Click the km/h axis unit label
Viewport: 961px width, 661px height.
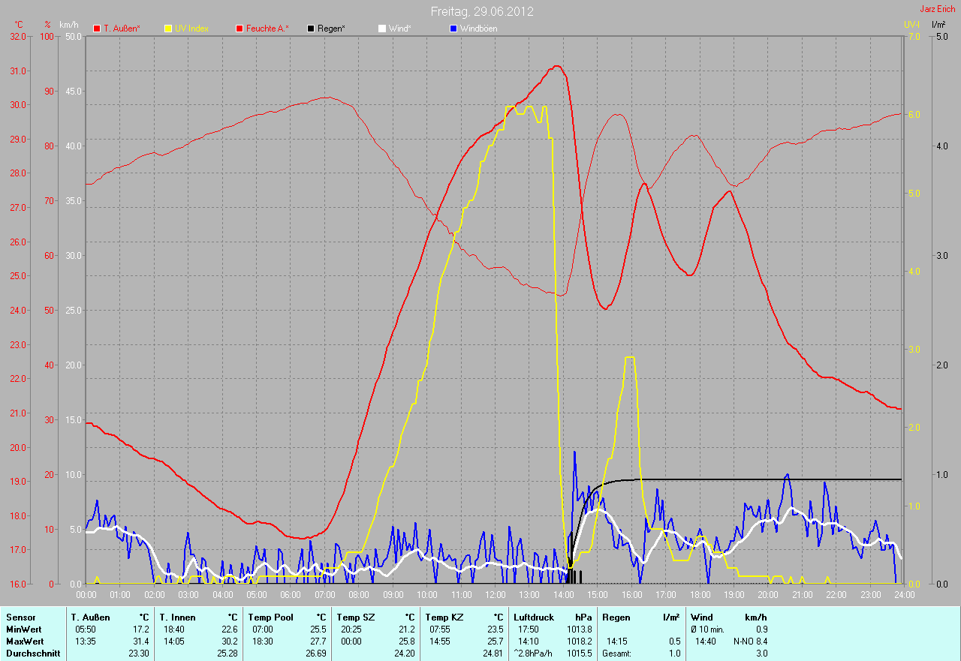pyautogui.click(x=69, y=25)
